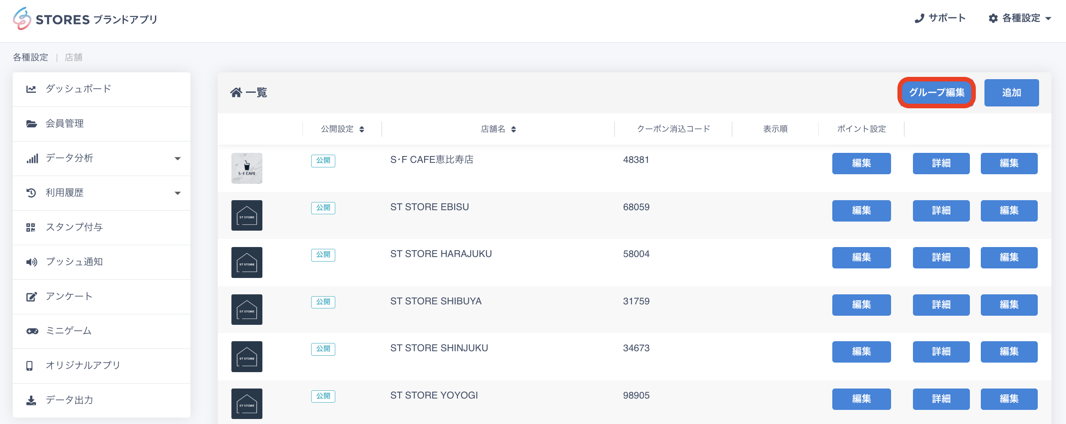Click the 追加 button to add store
The width and height of the screenshot is (1066, 424).
[1011, 93]
